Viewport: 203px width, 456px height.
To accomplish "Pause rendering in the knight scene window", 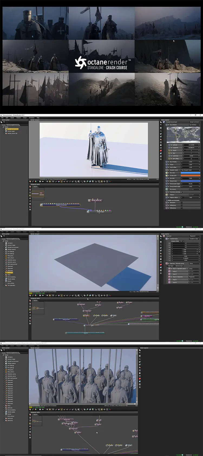I will 47,181.
